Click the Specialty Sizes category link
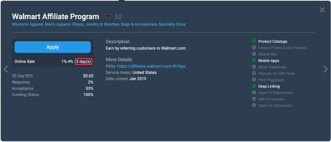331x142 pixels. point(172,24)
